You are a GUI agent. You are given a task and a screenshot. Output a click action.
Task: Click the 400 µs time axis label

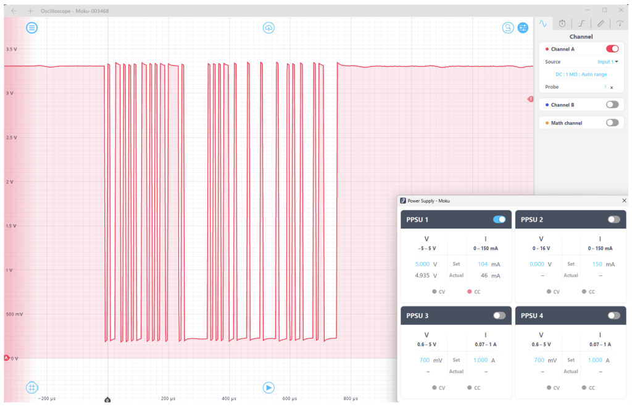(x=229, y=398)
